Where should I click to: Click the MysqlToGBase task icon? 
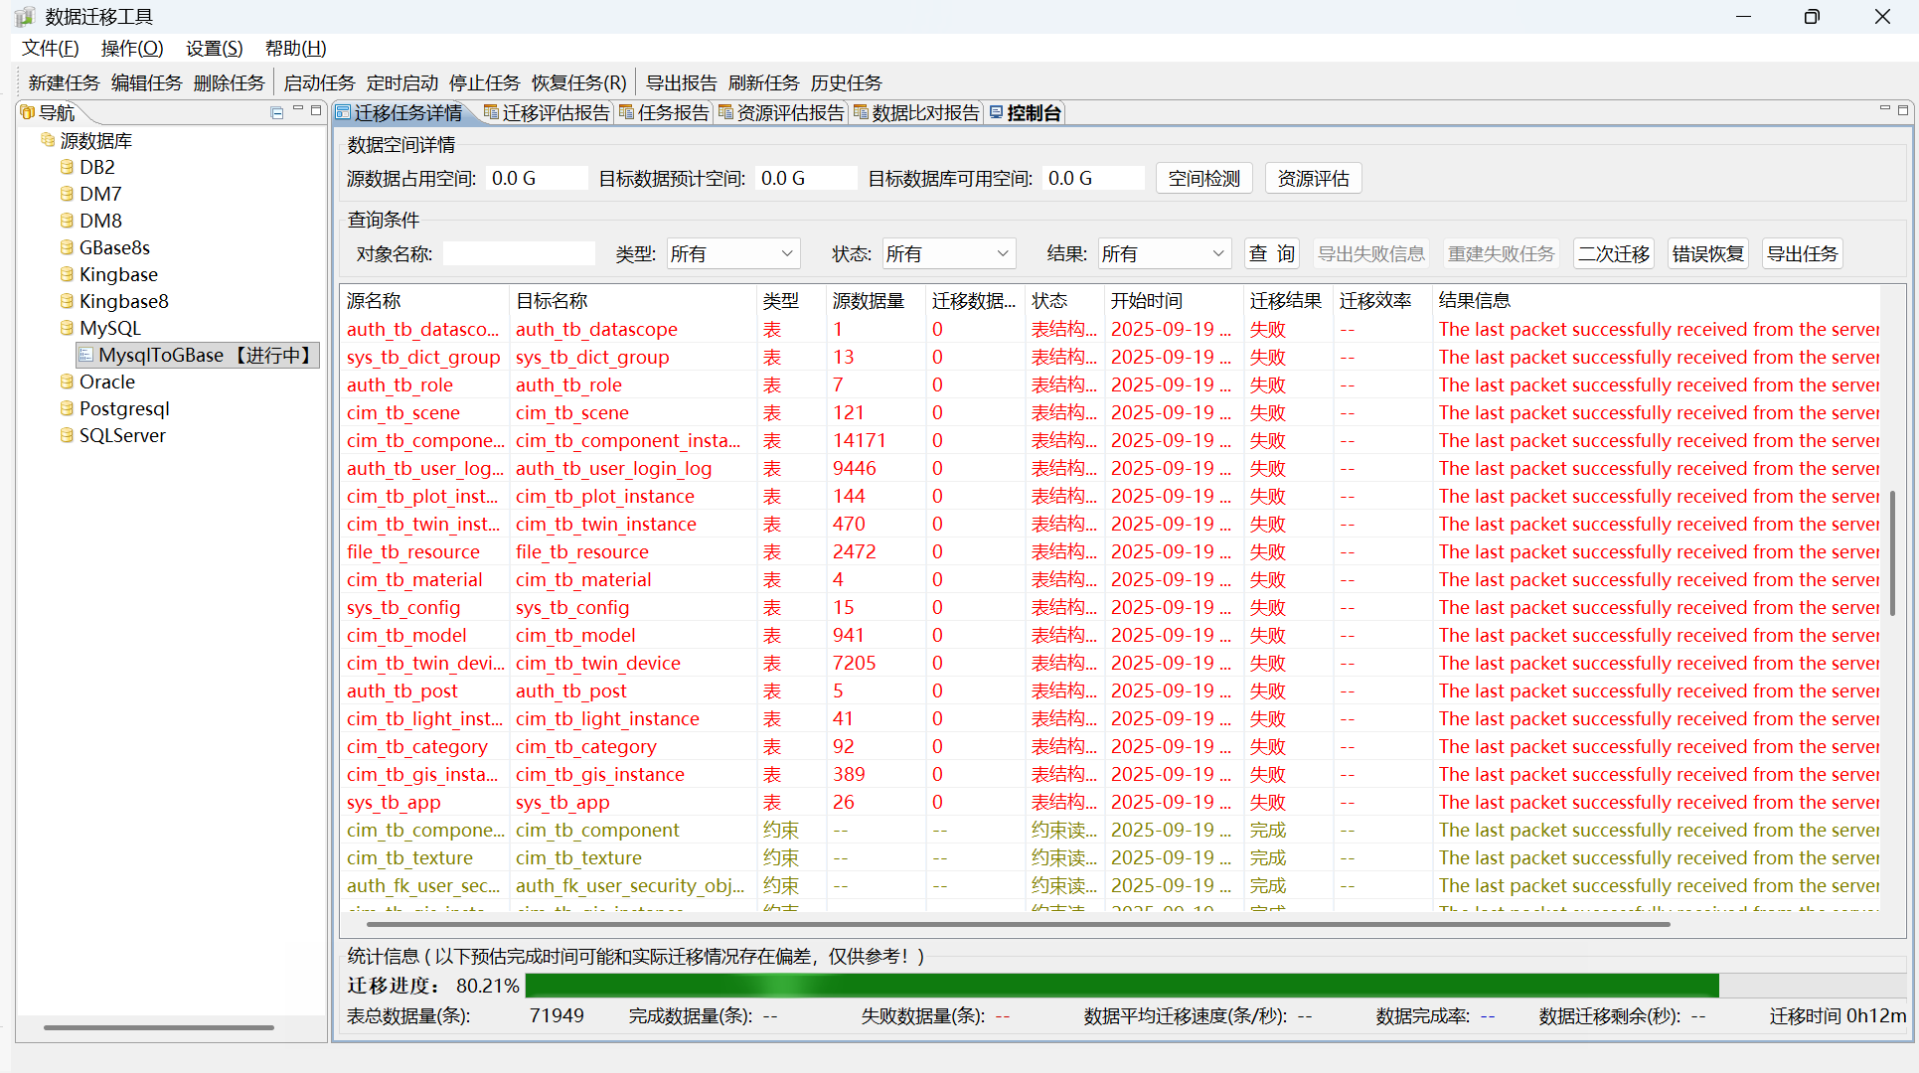(86, 355)
